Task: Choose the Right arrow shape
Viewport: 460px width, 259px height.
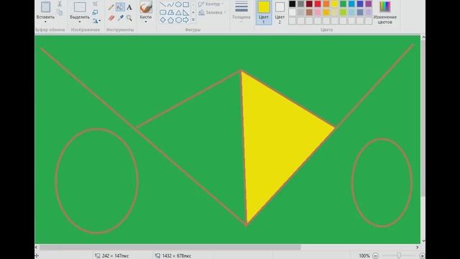Action: click(x=186, y=20)
